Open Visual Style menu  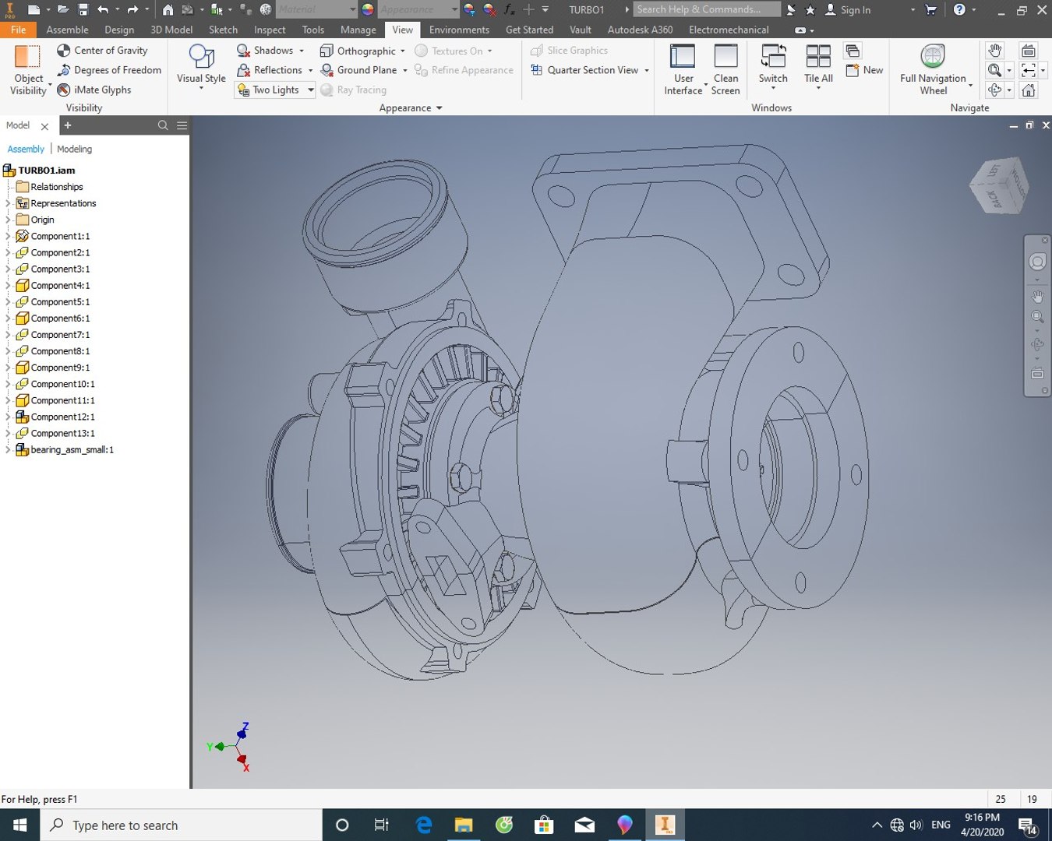[201, 66]
